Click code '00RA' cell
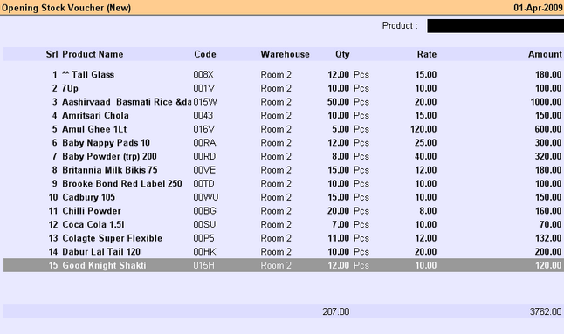 (204, 143)
